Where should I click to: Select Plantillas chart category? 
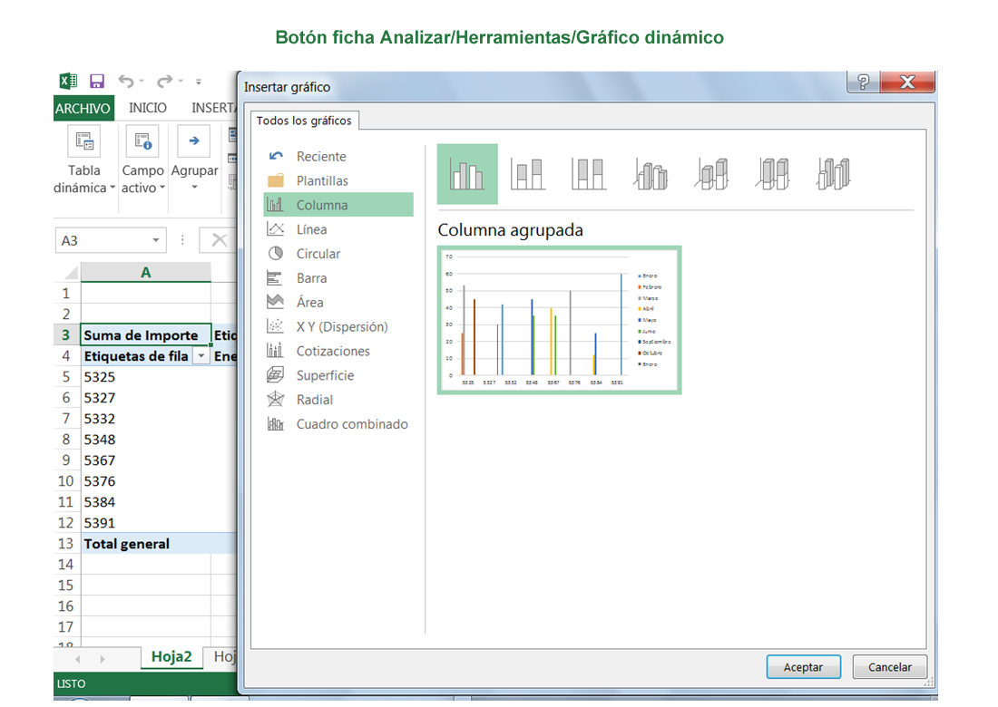tap(338, 180)
